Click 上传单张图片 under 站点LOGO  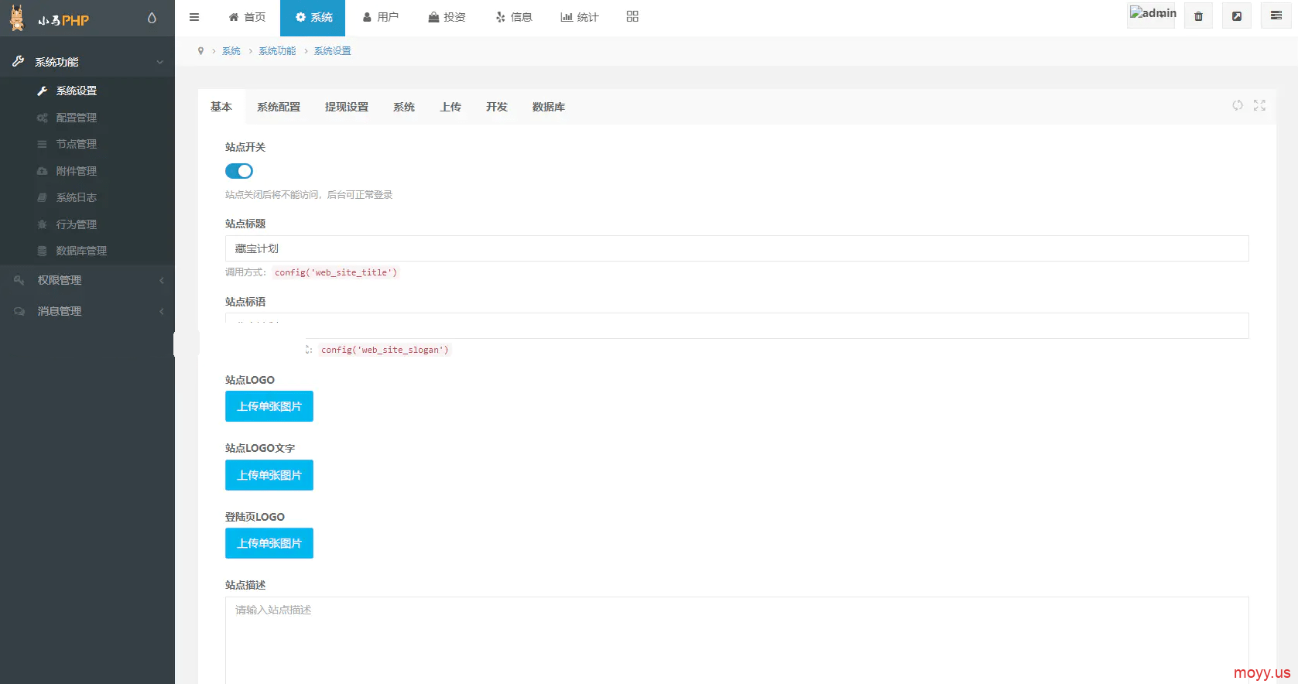[x=269, y=406]
